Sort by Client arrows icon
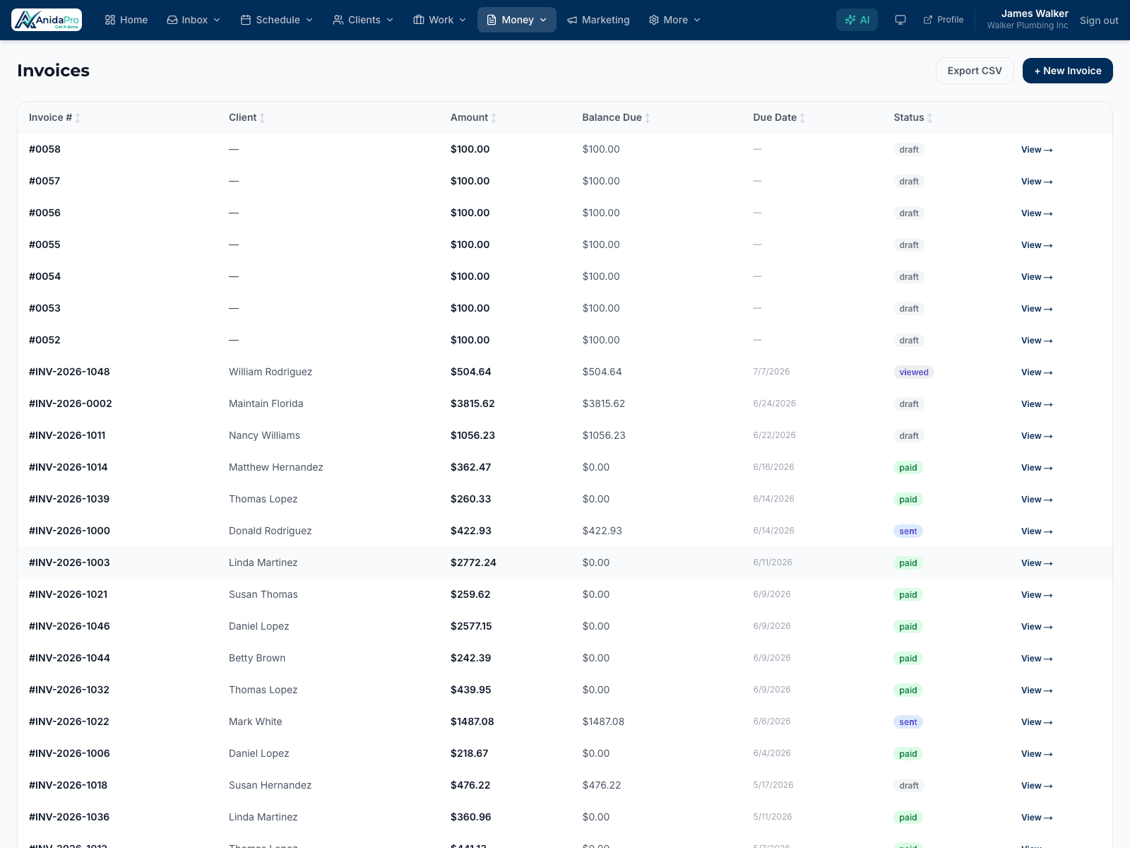Viewport: 1130px width, 848px height. [262, 118]
